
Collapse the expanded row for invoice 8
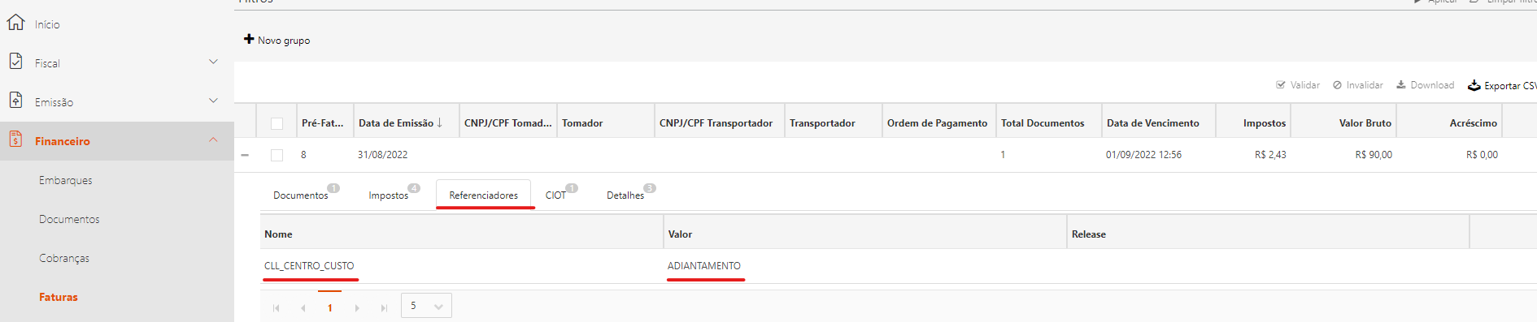coord(245,155)
